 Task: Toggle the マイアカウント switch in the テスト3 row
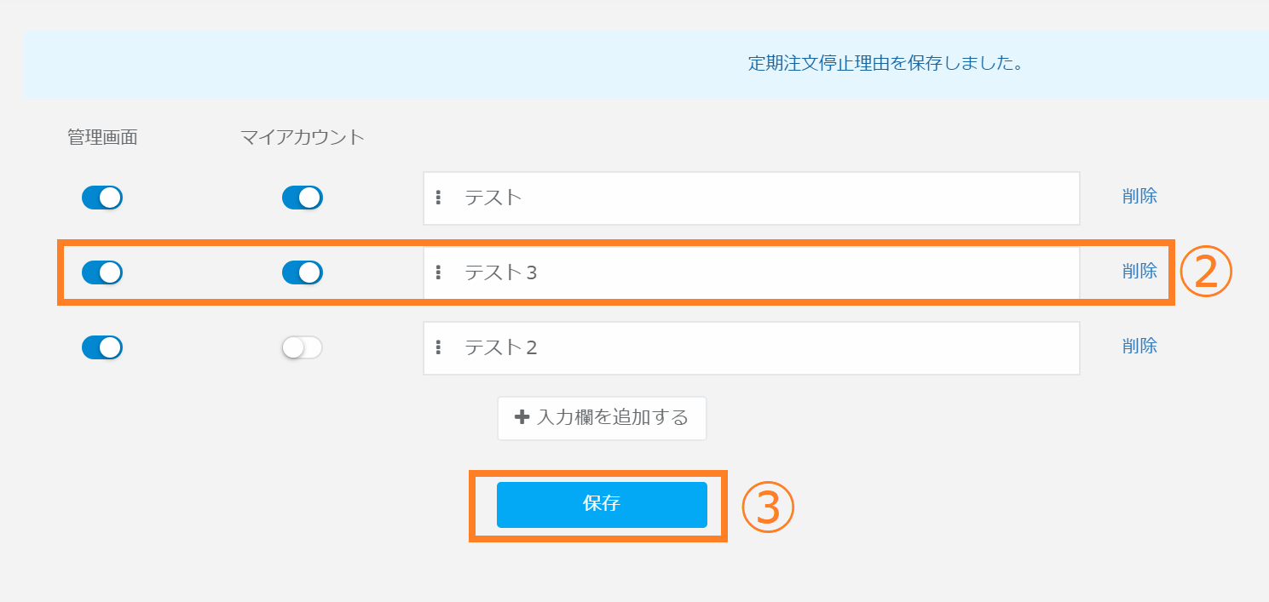(x=303, y=272)
